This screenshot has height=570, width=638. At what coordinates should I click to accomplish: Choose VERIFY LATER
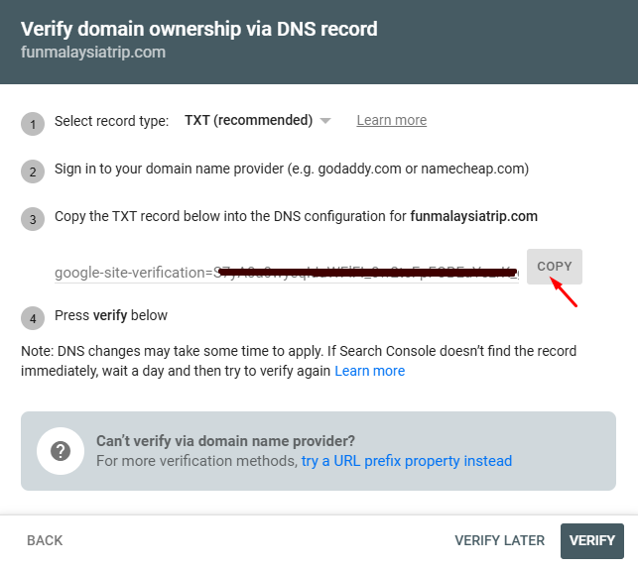[499, 540]
